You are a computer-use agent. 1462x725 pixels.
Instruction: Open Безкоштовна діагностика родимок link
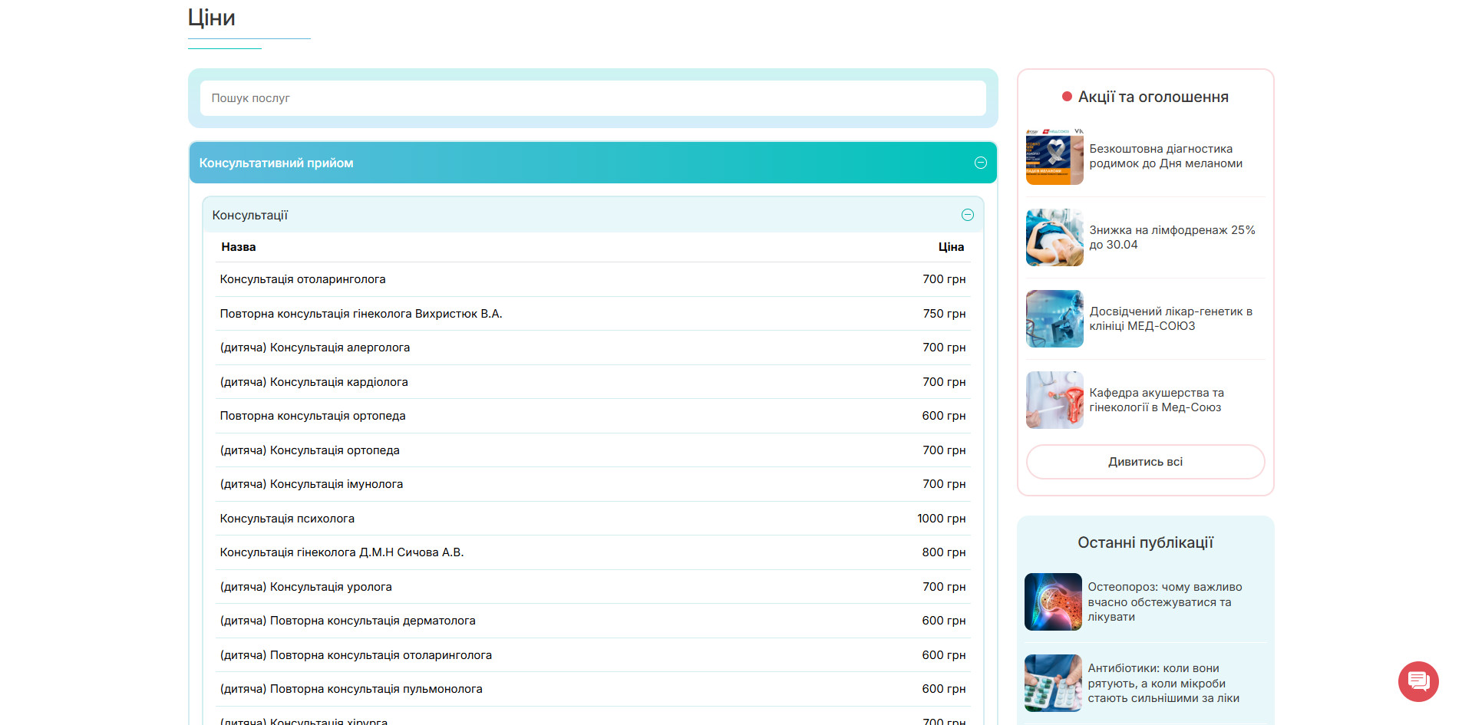(x=1166, y=157)
